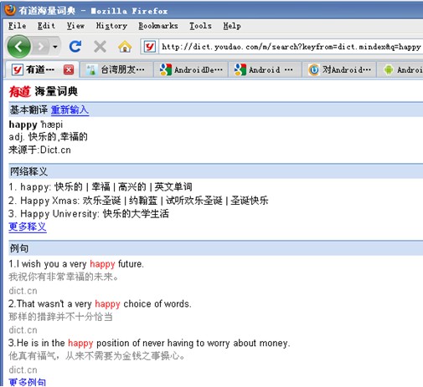
Task: Open the history dropdown arrow beside Forward
Action: pyautogui.click(x=55, y=47)
